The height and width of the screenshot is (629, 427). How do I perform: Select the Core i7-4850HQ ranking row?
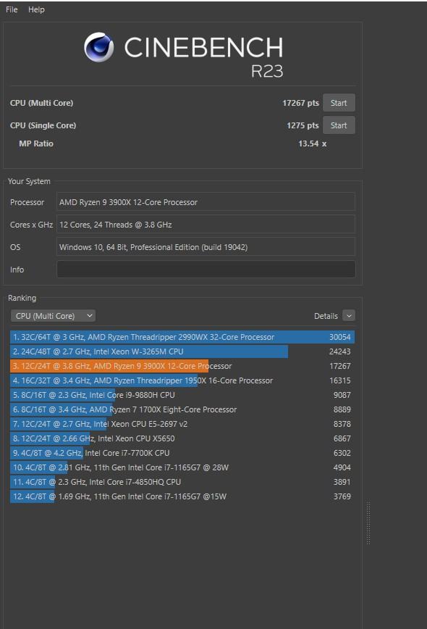click(x=182, y=482)
